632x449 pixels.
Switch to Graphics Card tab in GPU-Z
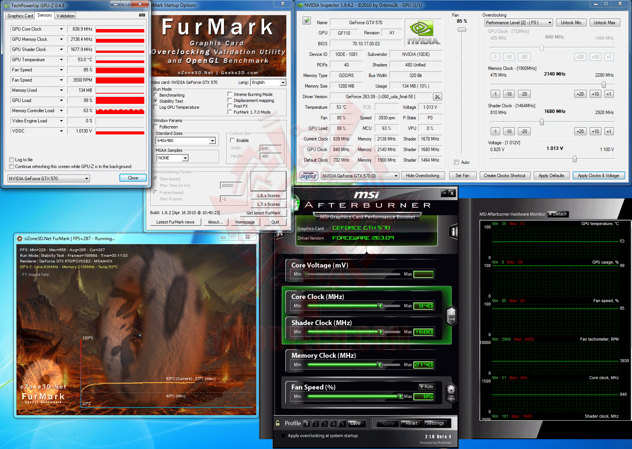tap(20, 16)
